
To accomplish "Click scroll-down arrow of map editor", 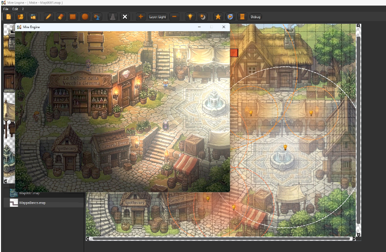I will pyautogui.click(x=359, y=234).
